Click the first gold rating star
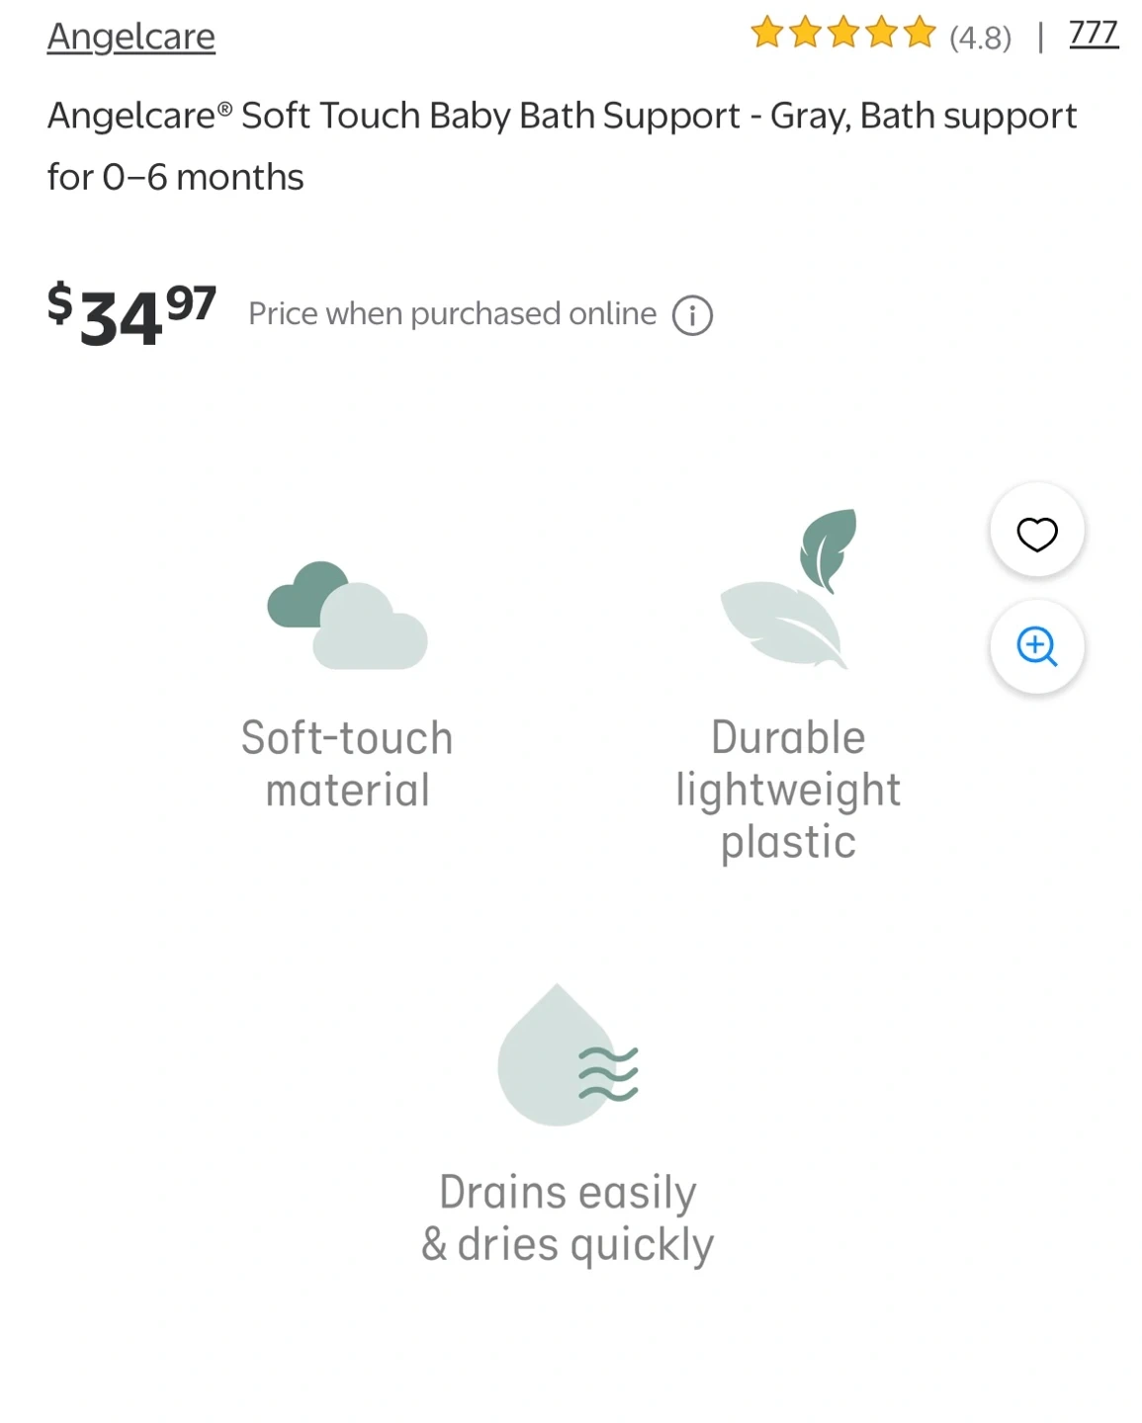Image resolution: width=1142 pixels, height=1423 pixels. tap(767, 34)
